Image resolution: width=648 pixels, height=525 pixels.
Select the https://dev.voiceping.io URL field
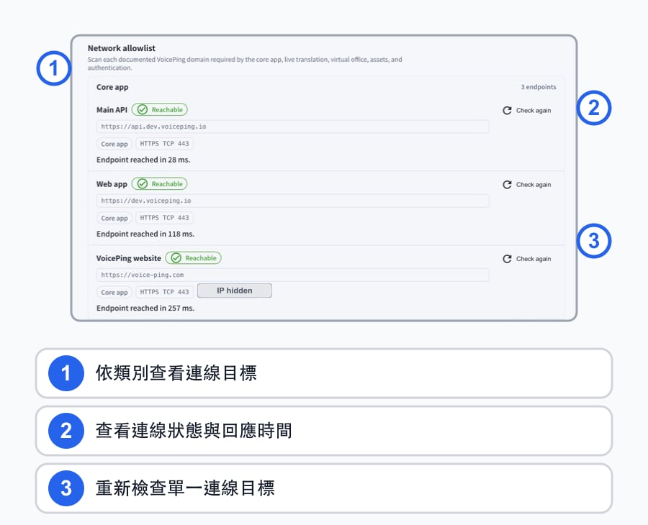coord(292,201)
